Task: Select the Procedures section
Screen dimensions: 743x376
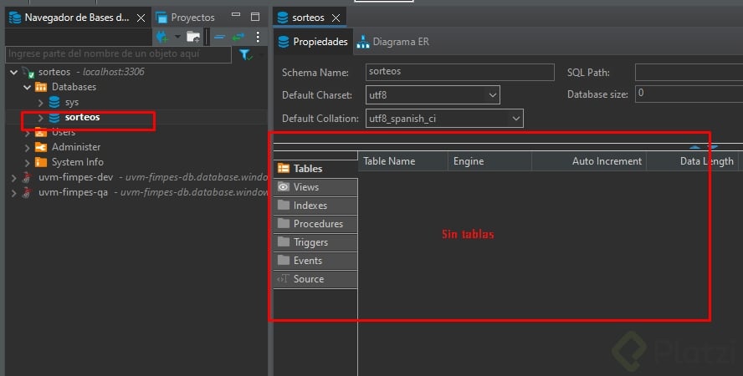Action: 317,224
